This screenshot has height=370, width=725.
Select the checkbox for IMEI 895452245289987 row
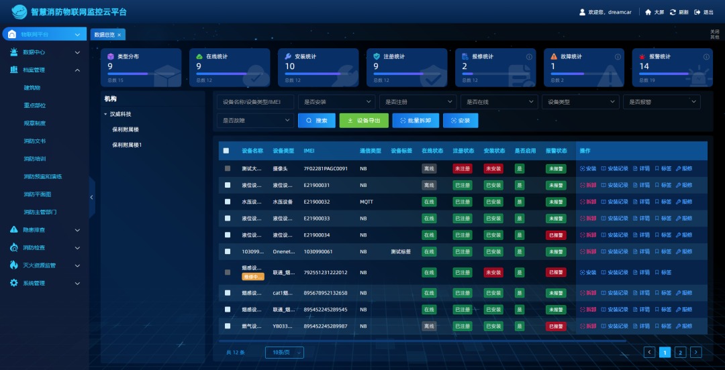pyautogui.click(x=228, y=326)
